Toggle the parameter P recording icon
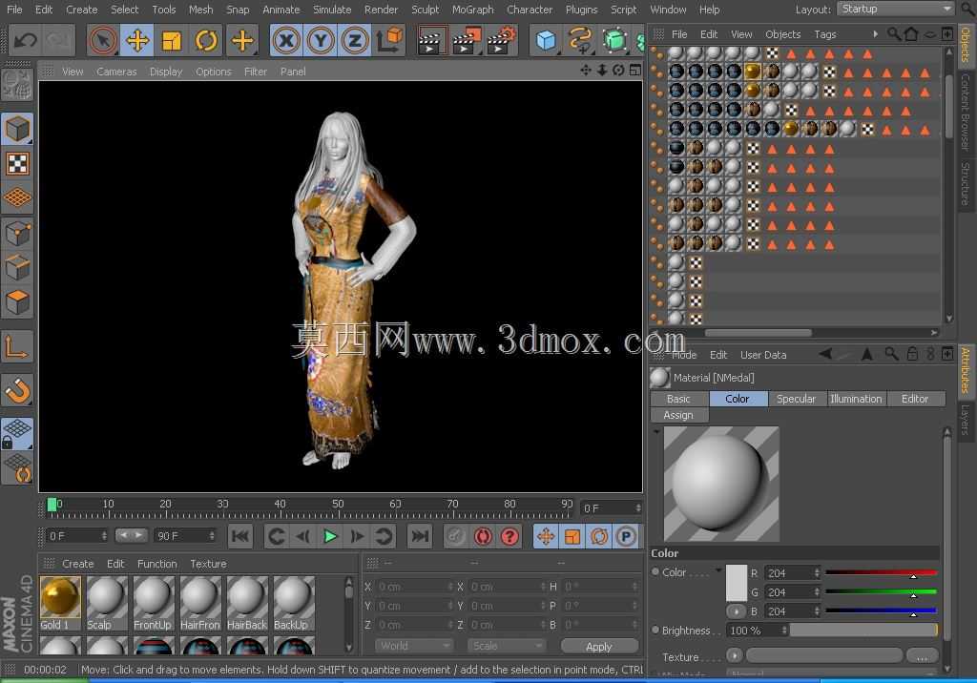 point(626,536)
